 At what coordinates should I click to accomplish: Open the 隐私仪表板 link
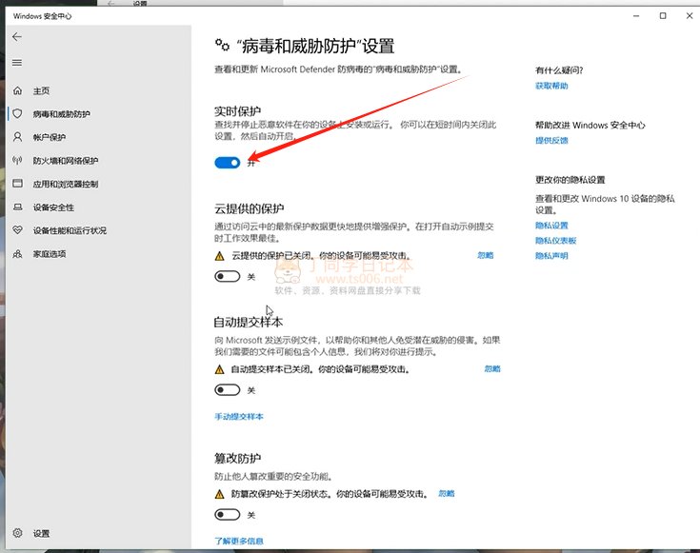(x=556, y=241)
